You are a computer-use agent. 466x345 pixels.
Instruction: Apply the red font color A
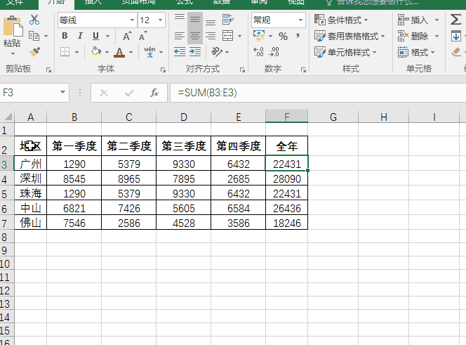click(119, 52)
